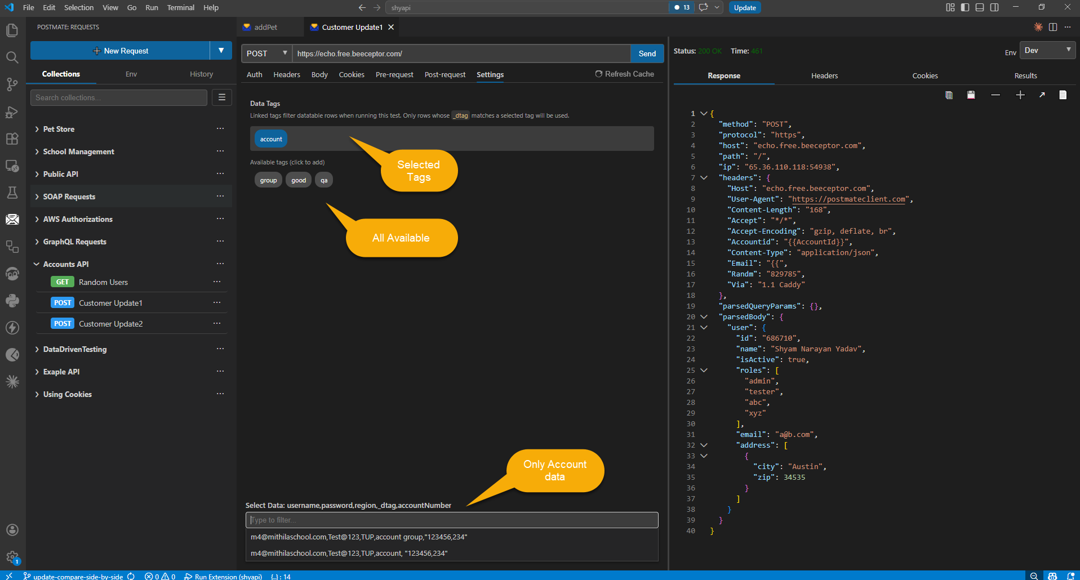Open the Source Control view icon
This screenshot has width=1080, height=580.
click(x=12, y=84)
